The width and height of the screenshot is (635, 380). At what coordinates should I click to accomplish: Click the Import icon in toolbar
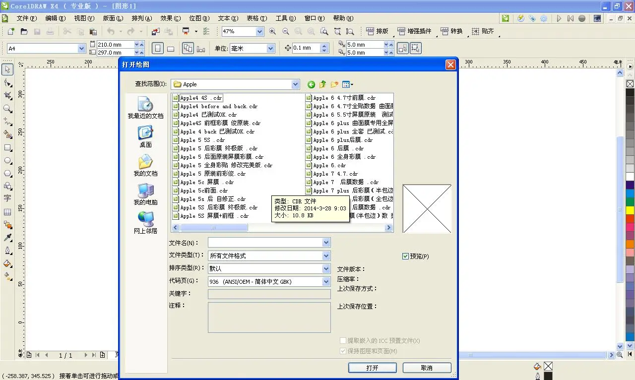(156, 31)
